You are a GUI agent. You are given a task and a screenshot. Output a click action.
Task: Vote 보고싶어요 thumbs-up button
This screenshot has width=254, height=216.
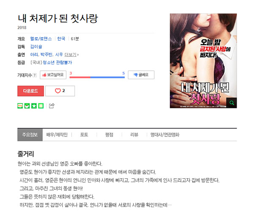[53, 75]
